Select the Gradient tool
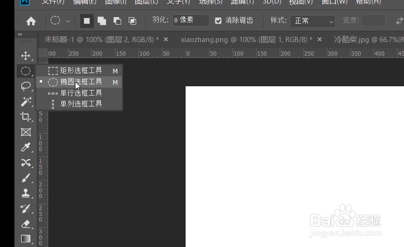Viewport: 404px width, 247px height. tap(26, 239)
